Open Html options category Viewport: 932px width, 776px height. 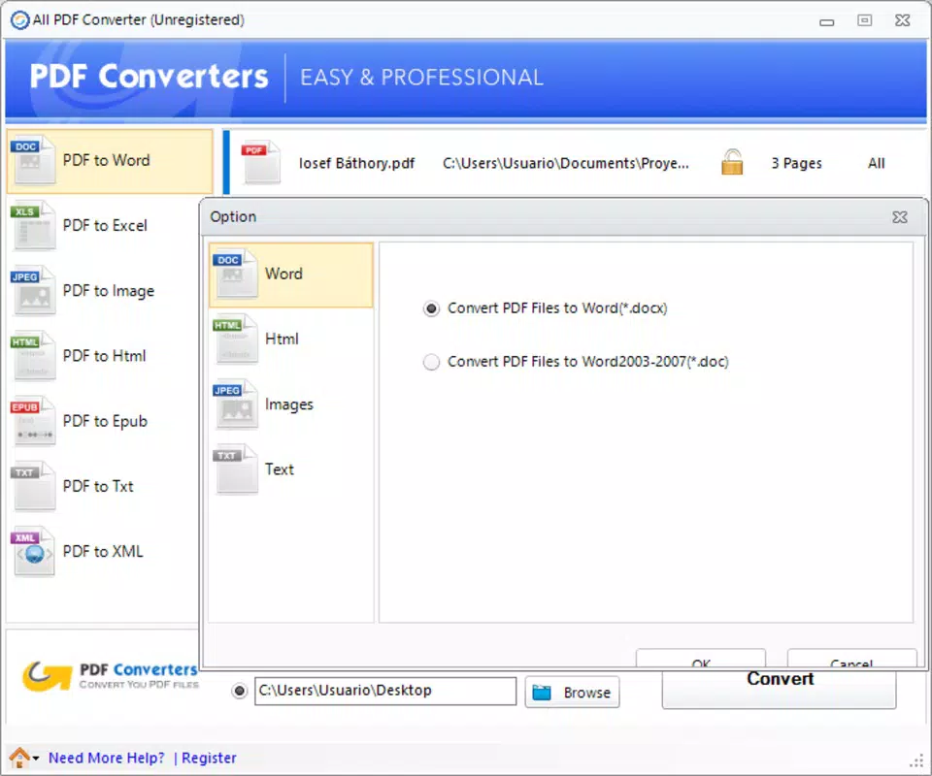[x=290, y=339]
